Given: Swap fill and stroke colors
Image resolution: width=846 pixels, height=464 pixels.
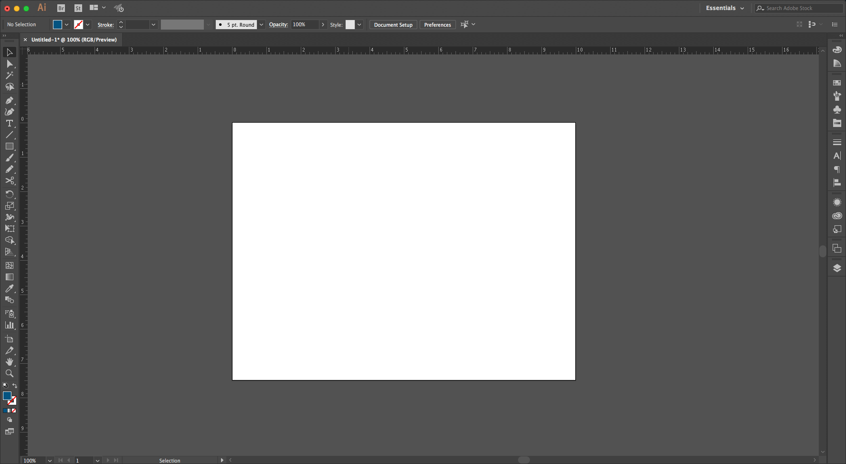Looking at the screenshot, I should [15, 386].
